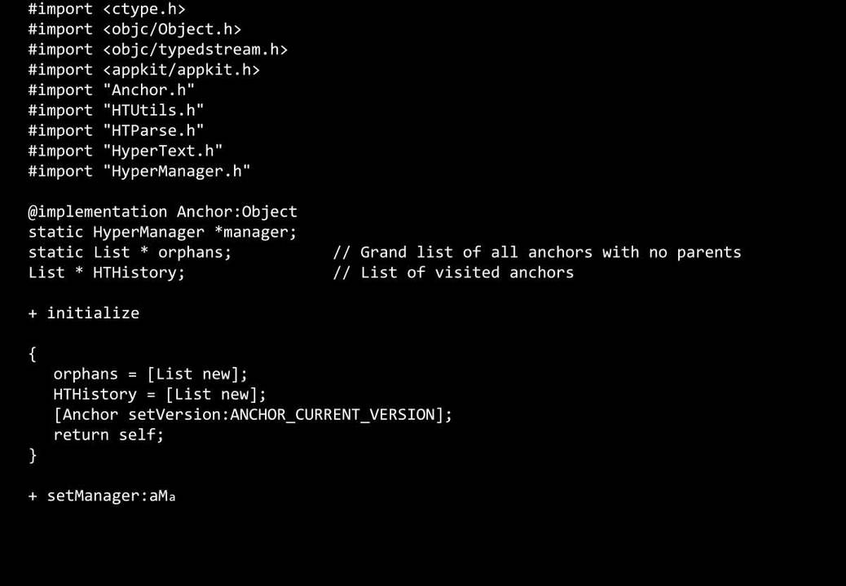Click the ANCHOR_CURRENT_VERSION constant
The height and width of the screenshot is (586, 846).
point(333,415)
